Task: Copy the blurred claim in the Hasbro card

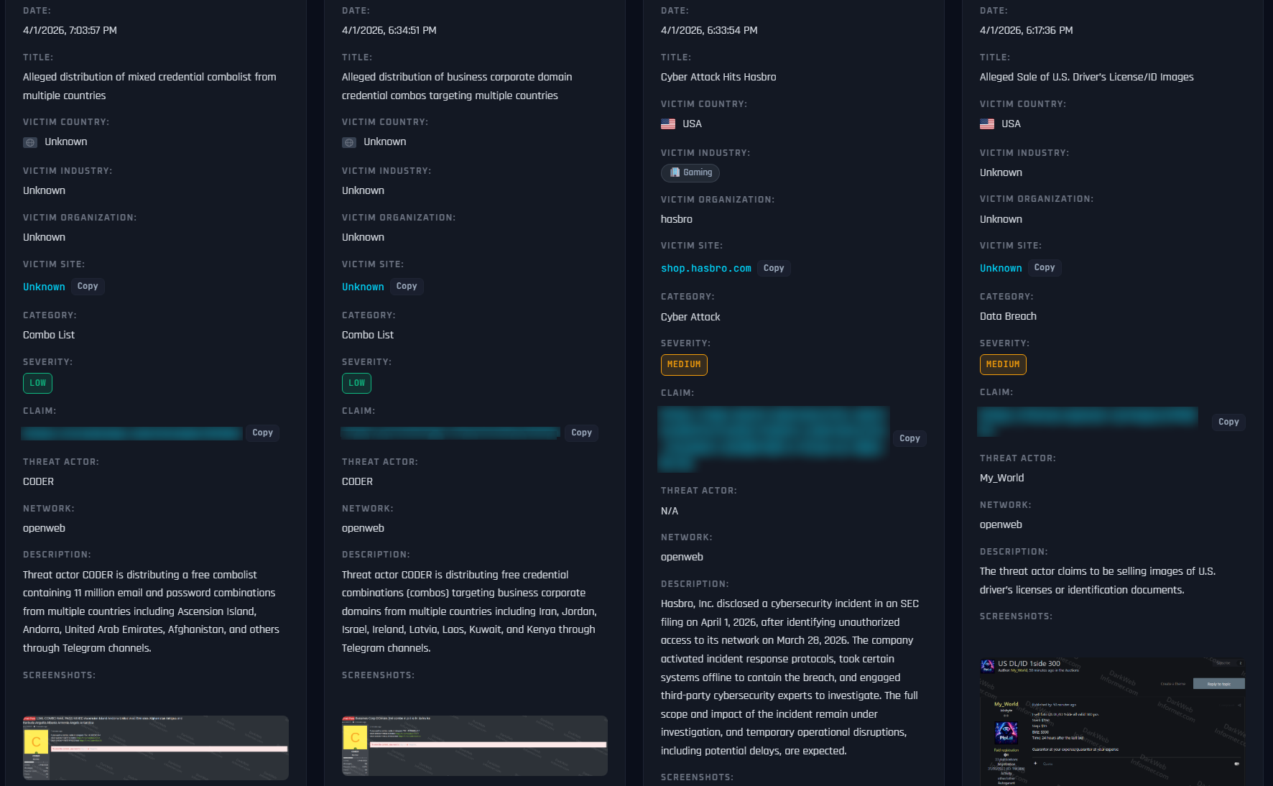Action: click(909, 438)
